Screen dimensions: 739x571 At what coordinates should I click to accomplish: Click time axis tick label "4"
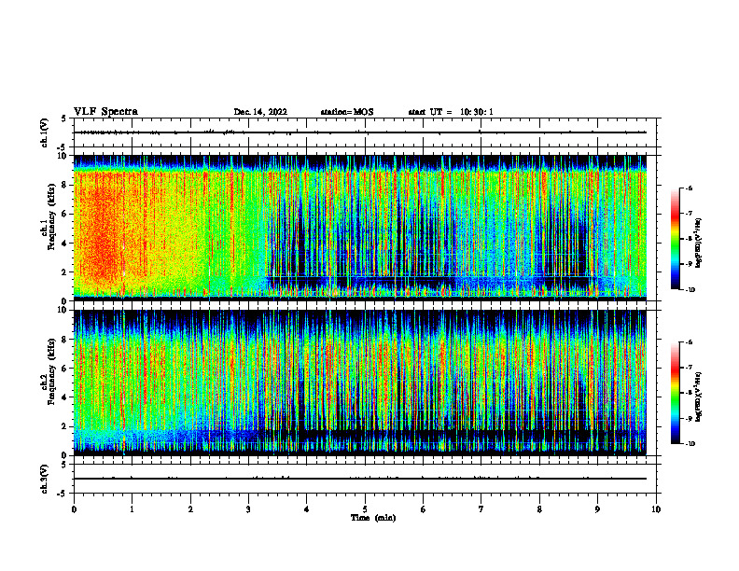[306, 509]
